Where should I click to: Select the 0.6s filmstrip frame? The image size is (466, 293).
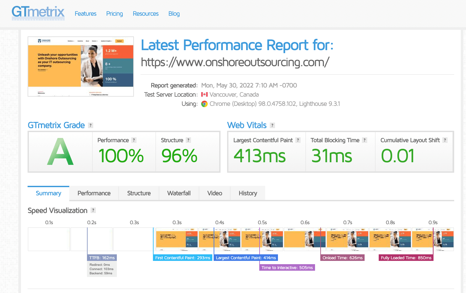[x=305, y=239]
